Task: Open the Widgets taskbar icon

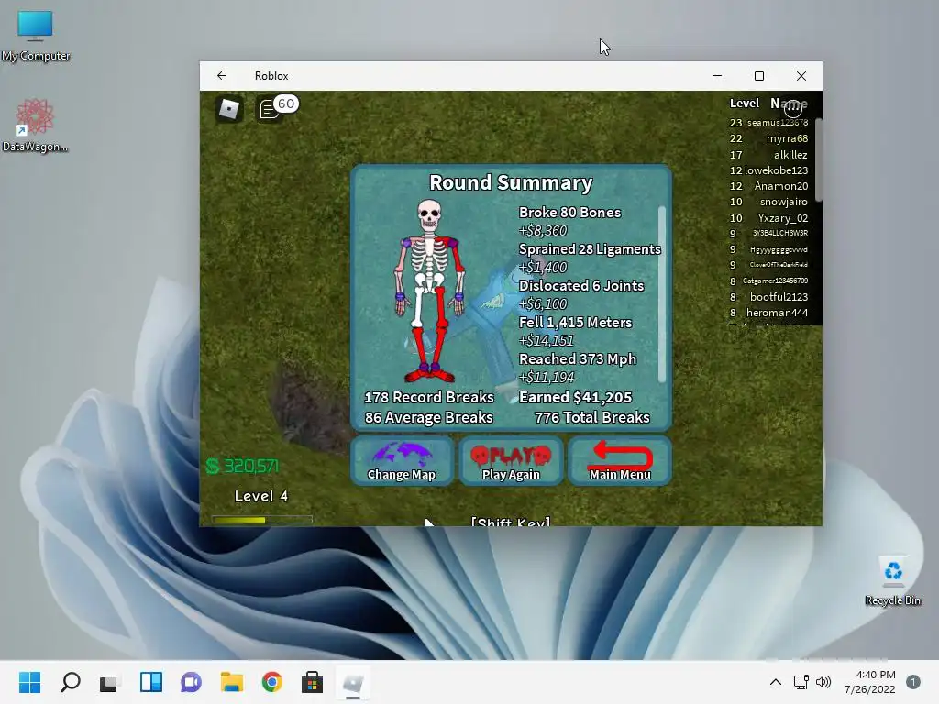Action: (x=151, y=682)
